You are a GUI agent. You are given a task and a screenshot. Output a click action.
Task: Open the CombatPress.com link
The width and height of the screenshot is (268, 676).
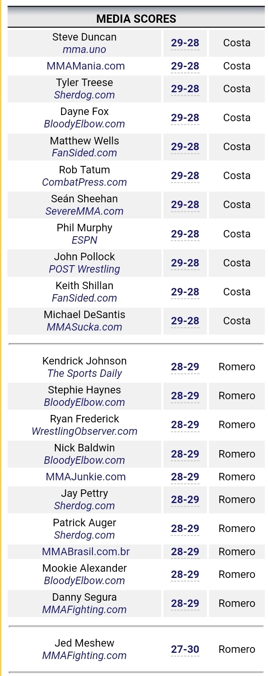click(84, 182)
